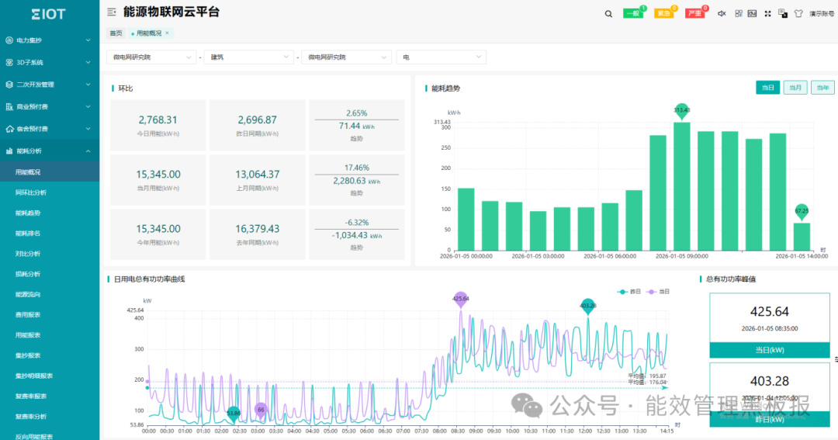
Task: Click the 67.25 marker on bar chart
Action: click(801, 211)
